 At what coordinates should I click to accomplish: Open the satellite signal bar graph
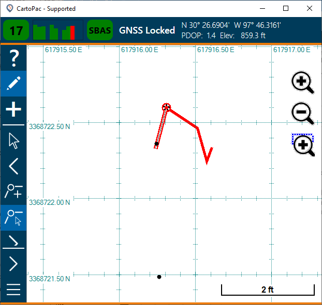[58, 30]
